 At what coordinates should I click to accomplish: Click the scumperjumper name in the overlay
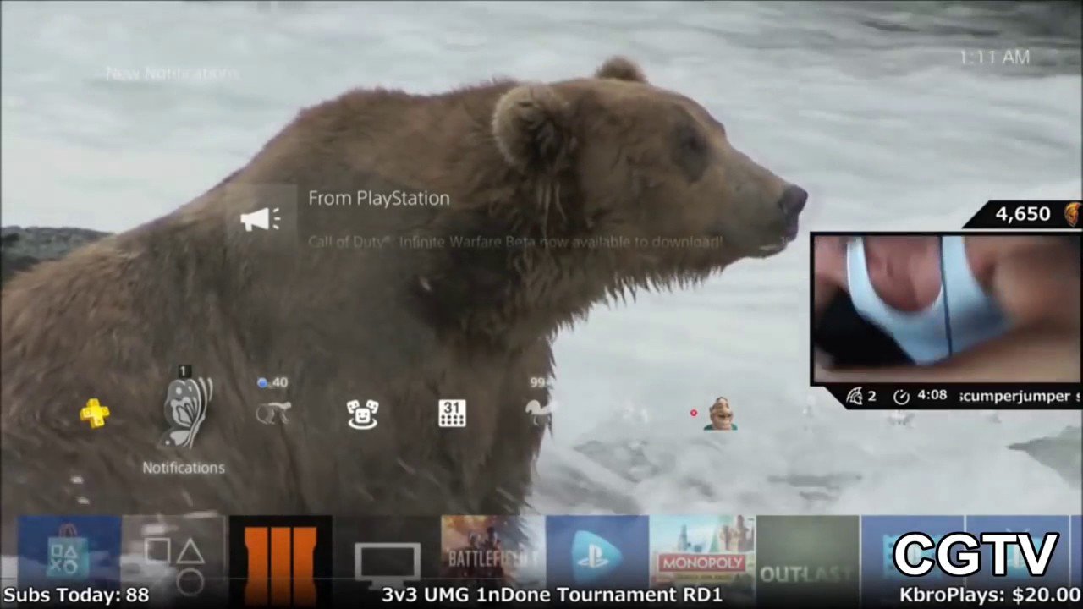click(x=1014, y=396)
